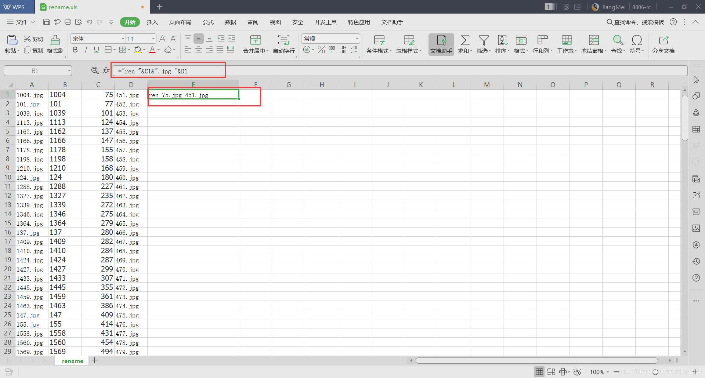Open the 数据 (Data) tab
The height and width of the screenshot is (378, 705).
click(230, 22)
